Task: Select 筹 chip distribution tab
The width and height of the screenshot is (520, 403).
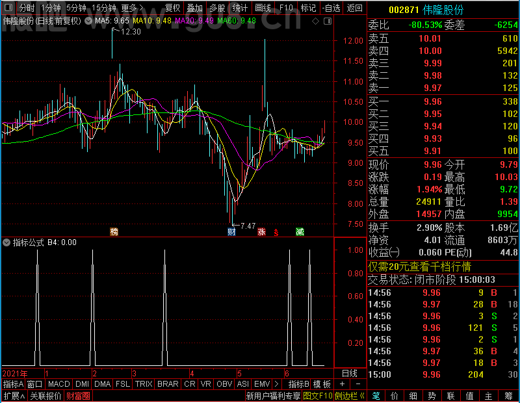Action: pos(508,396)
